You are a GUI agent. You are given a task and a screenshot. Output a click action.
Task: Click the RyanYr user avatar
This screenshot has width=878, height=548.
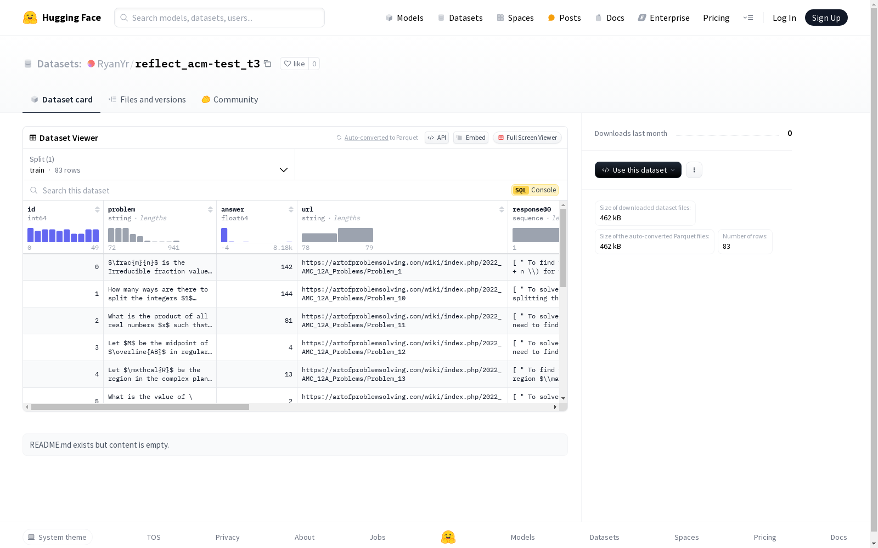[91, 64]
